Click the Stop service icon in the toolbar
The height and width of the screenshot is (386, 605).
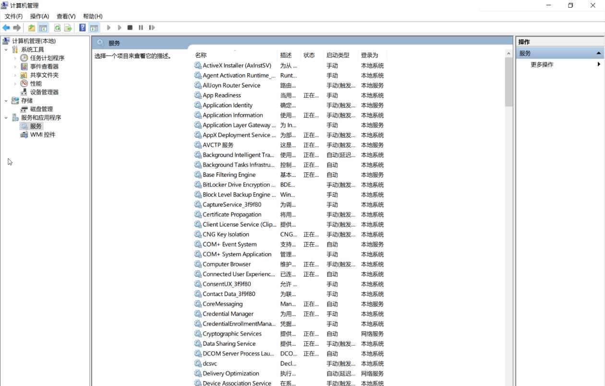pos(130,27)
